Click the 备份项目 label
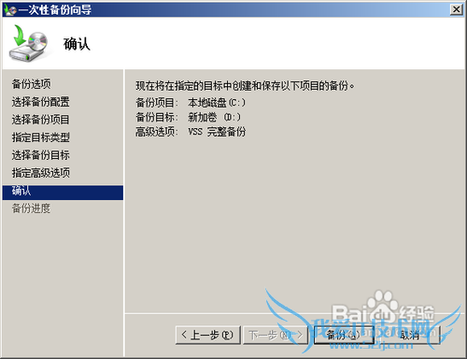467x359 pixels. [157, 102]
